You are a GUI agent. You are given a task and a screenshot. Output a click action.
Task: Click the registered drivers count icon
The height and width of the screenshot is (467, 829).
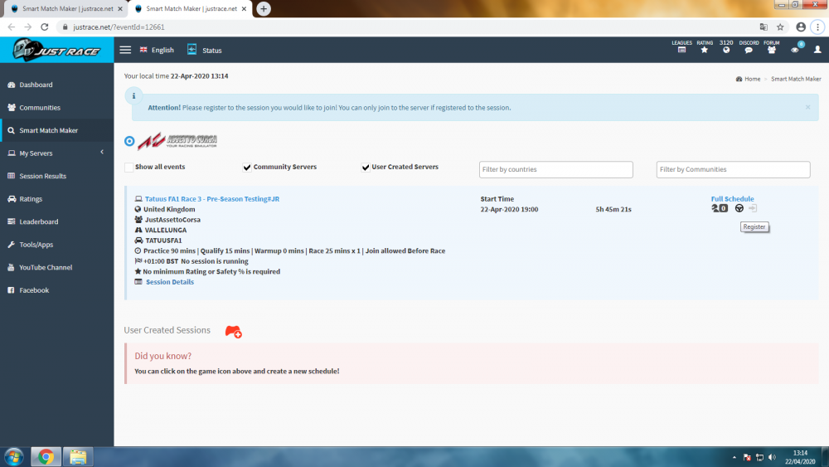click(720, 208)
